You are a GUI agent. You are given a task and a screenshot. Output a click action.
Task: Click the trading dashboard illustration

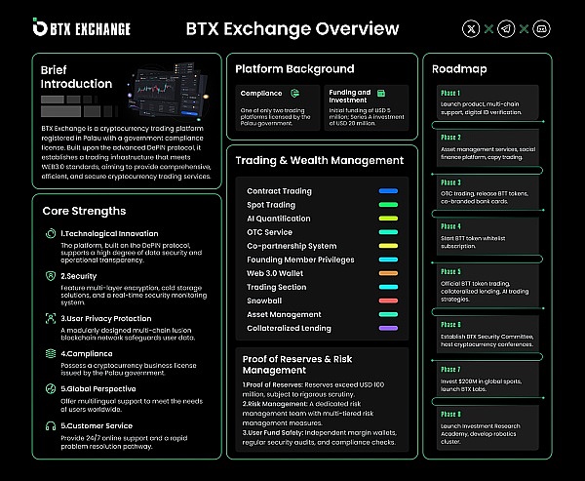click(167, 92)
